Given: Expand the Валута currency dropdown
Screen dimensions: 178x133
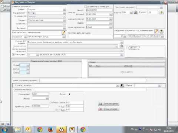Looking at the screenshot, I should click(x=131, y=13).
